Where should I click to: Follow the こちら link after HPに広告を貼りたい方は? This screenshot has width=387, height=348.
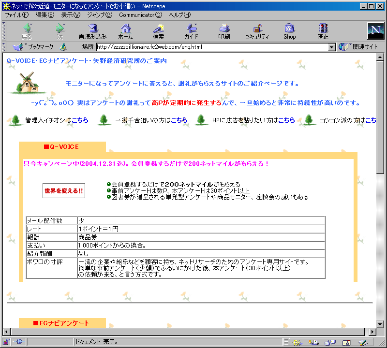286,120
